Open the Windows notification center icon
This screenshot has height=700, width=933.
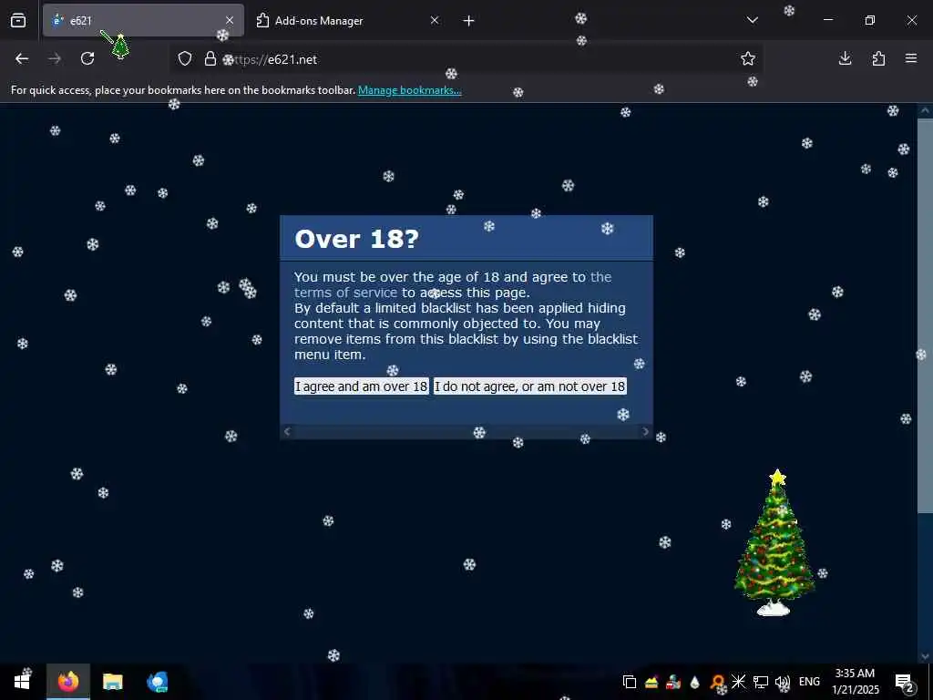905,683
